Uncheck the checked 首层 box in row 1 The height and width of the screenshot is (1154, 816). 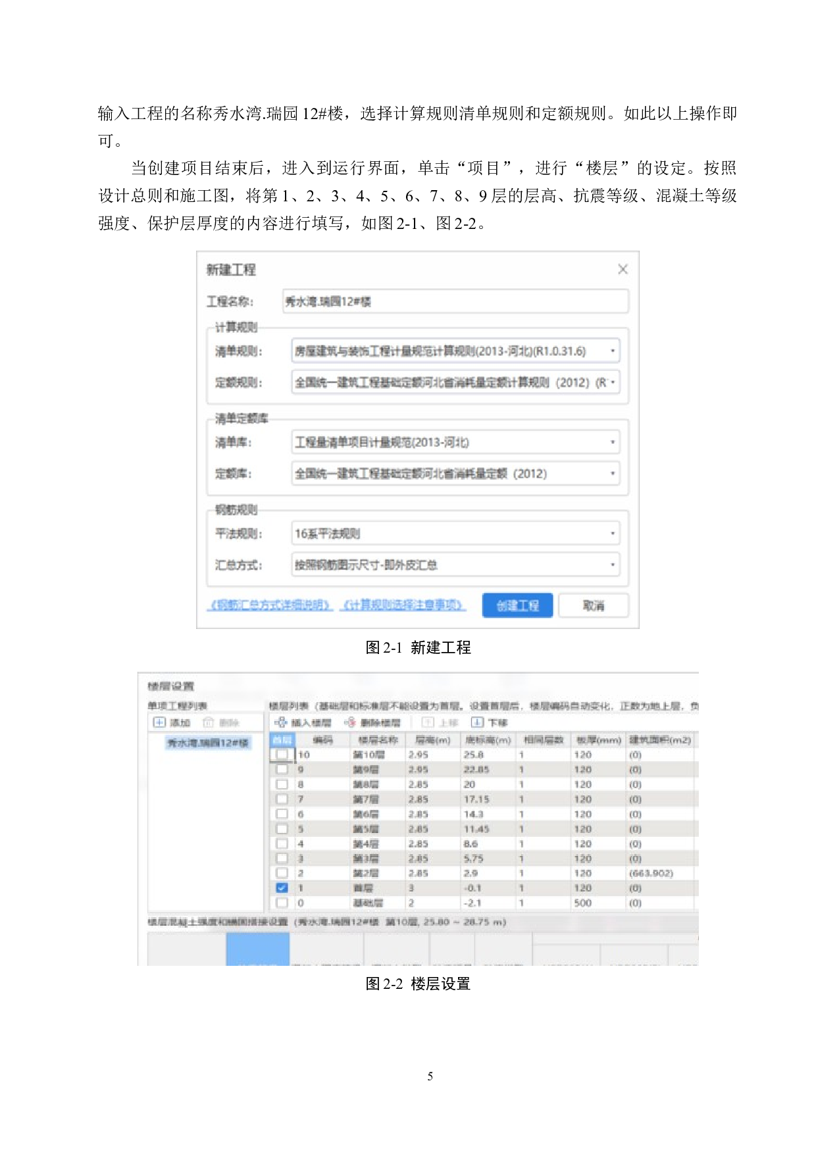[282, 888]
